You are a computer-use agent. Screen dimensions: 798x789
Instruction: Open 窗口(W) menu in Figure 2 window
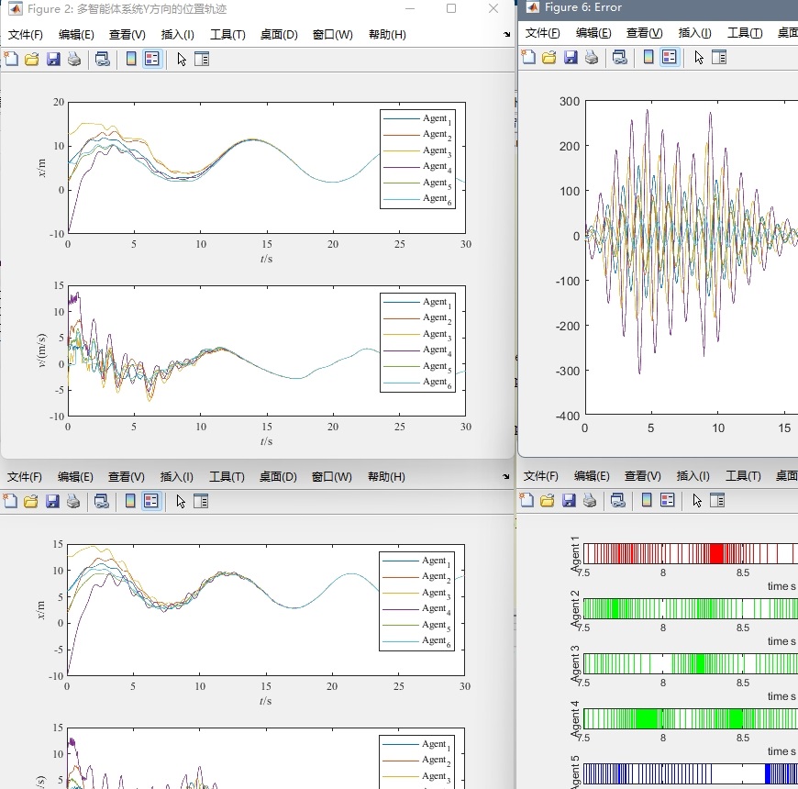[332, 35]
